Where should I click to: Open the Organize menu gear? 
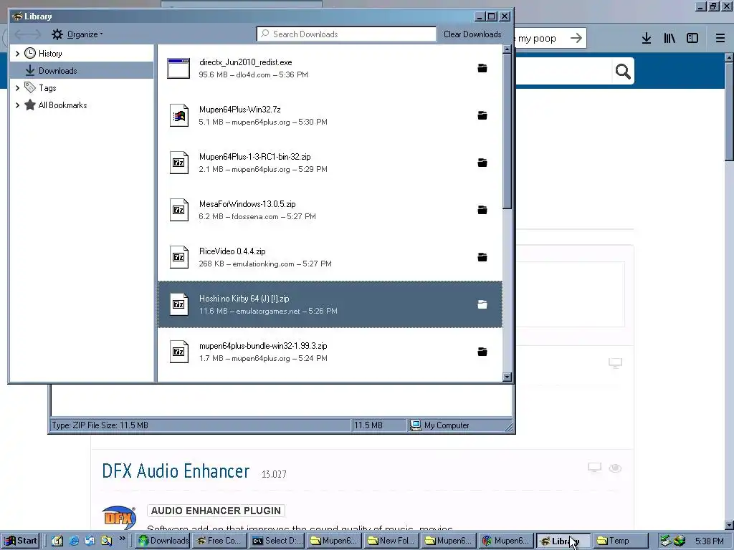coord(57,34)
